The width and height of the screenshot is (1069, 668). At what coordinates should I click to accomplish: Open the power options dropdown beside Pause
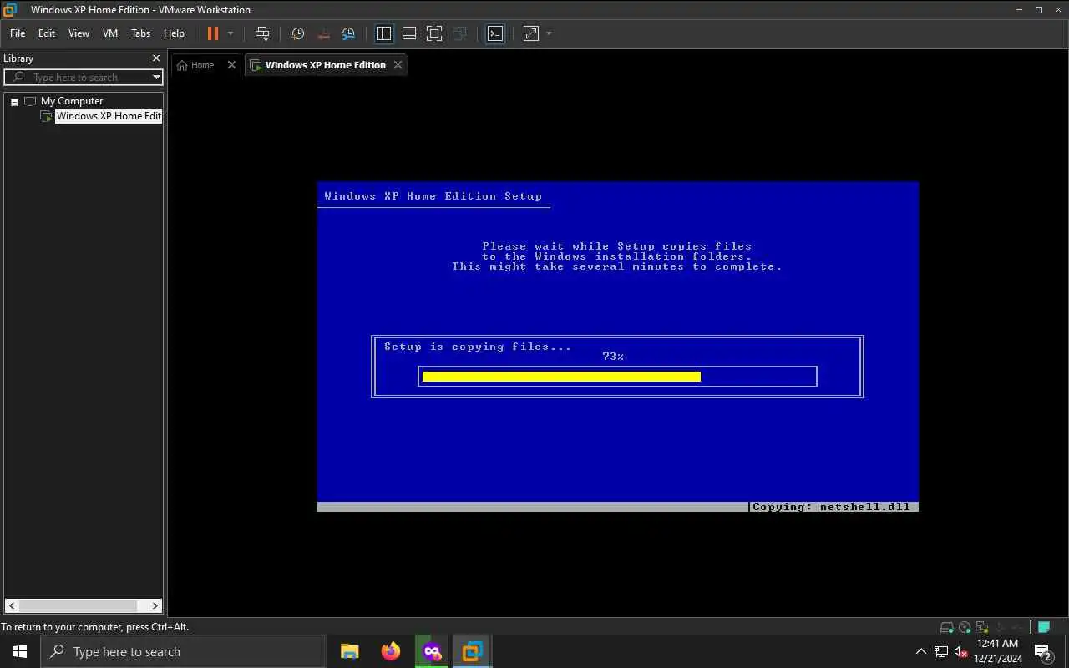coord(231,33)
